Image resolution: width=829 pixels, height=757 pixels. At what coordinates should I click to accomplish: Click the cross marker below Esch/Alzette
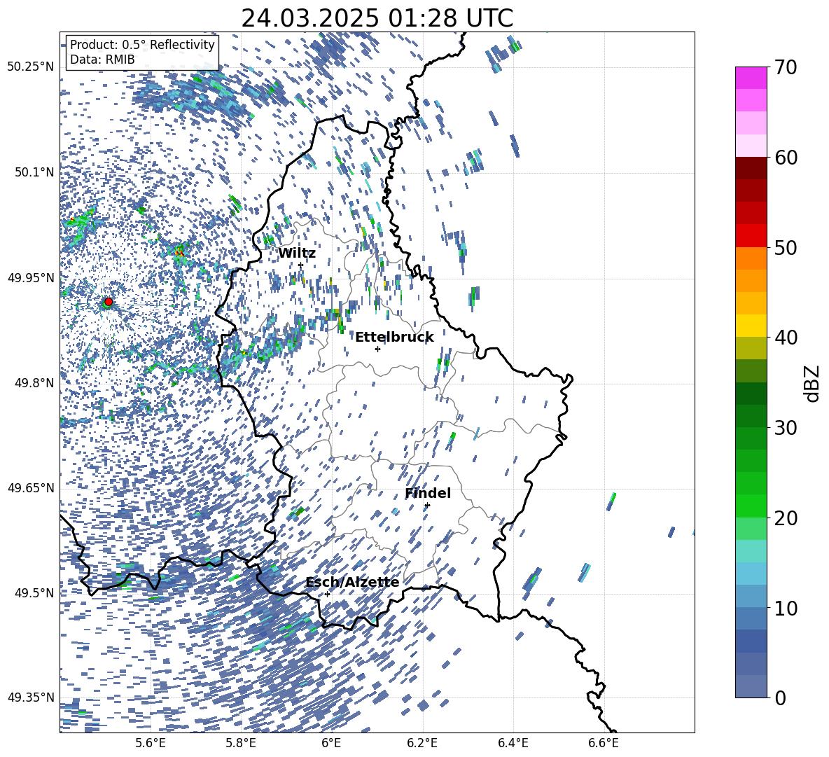click(x=327, y=594)
